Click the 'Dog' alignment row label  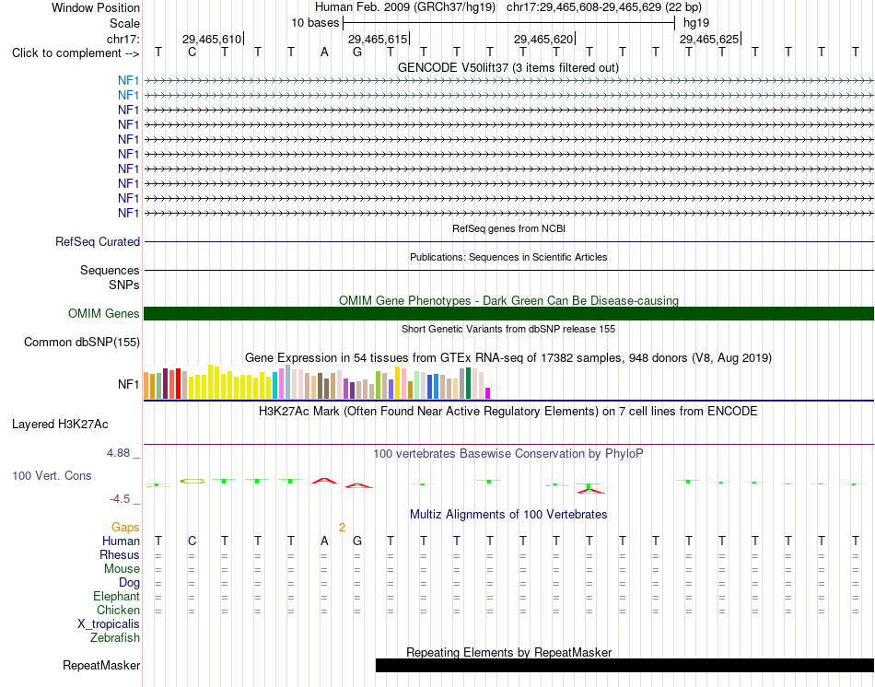pos(130,583)
